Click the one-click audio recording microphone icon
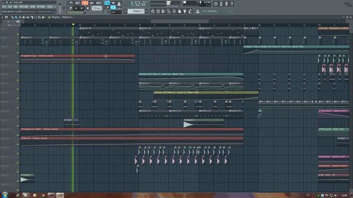 point(227,4)
